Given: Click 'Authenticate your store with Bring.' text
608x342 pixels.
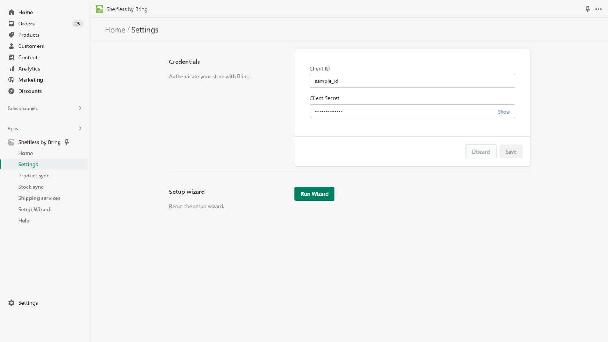Looking at the screenshot, I should (x=210, y=76).
